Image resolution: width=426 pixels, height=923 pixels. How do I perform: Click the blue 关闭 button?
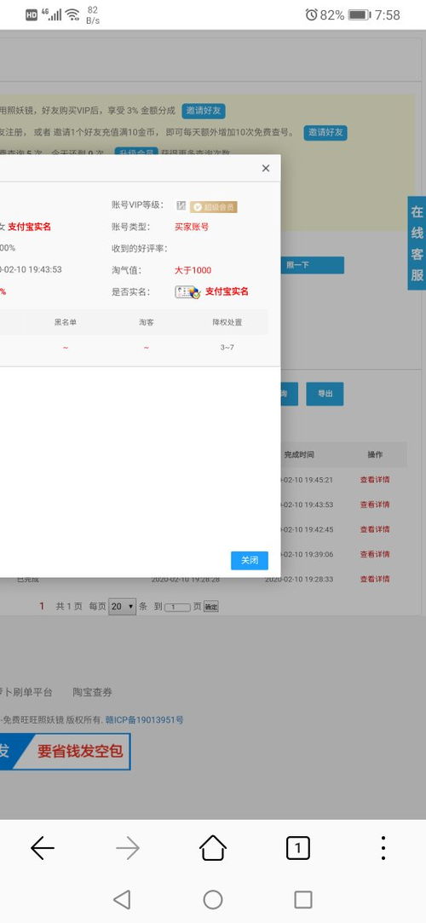[250, 561]
